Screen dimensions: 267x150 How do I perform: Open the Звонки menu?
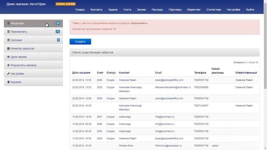click(141, 10)
